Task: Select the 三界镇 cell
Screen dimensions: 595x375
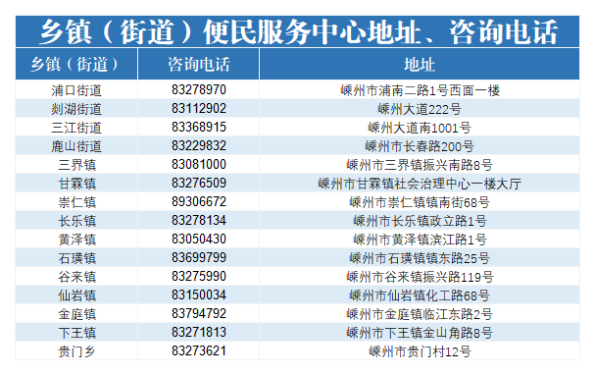Action: pos(76,165)
